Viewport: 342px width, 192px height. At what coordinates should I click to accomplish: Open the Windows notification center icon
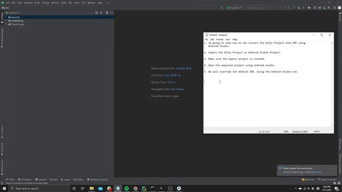tap(337, 188)
